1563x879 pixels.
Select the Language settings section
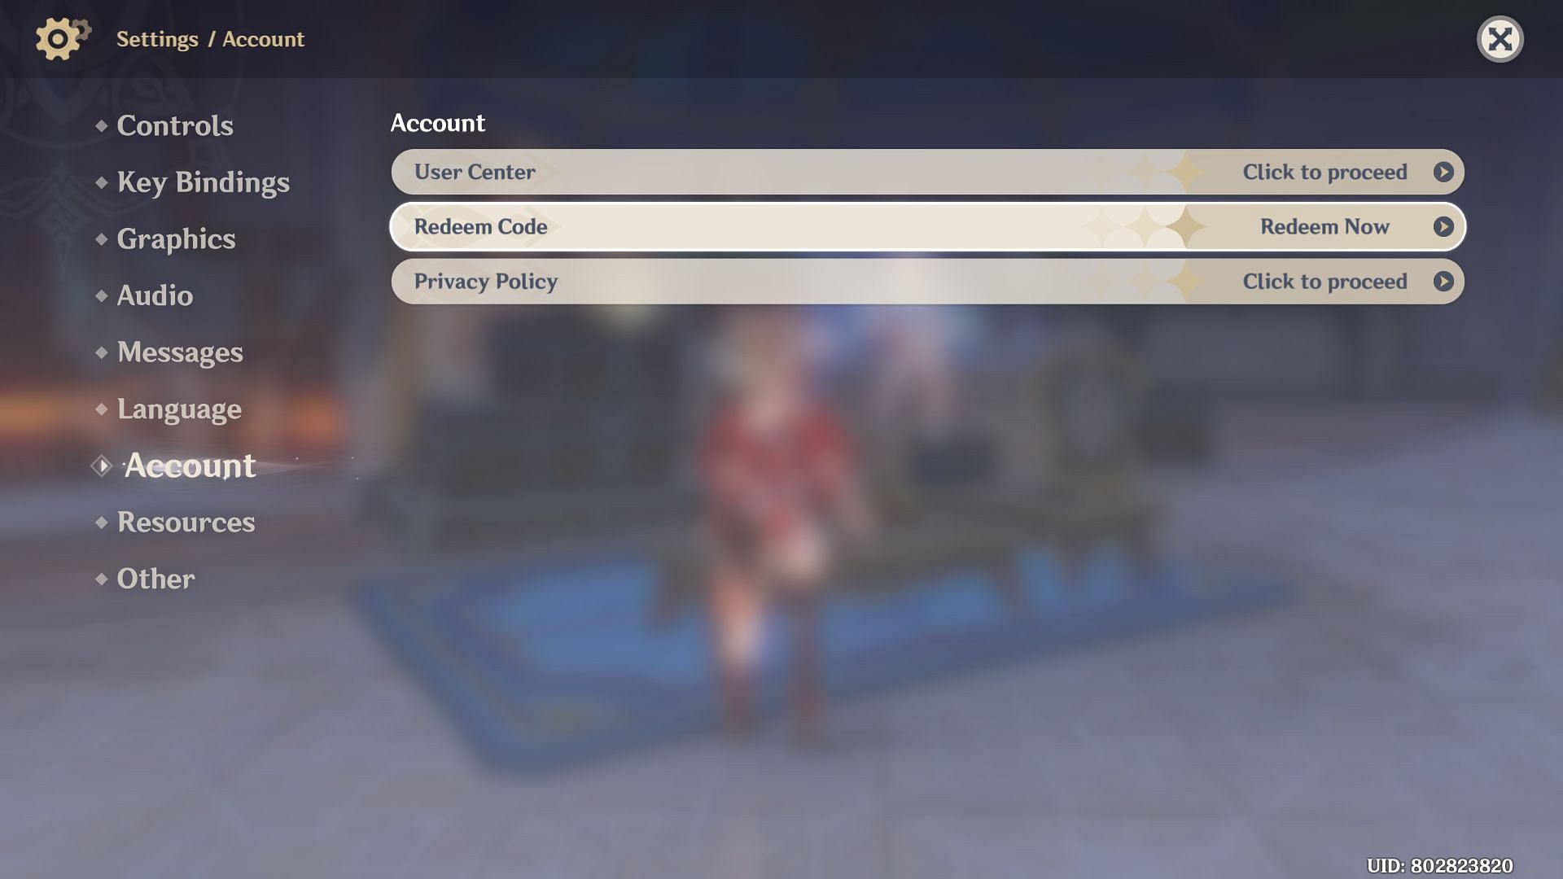179,409
